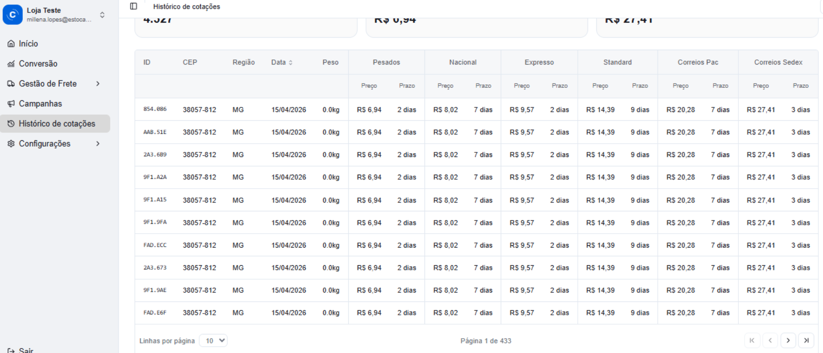Sort the table by Data column
This screenshot has width=823, height=353.
click(x=281, y=62)
